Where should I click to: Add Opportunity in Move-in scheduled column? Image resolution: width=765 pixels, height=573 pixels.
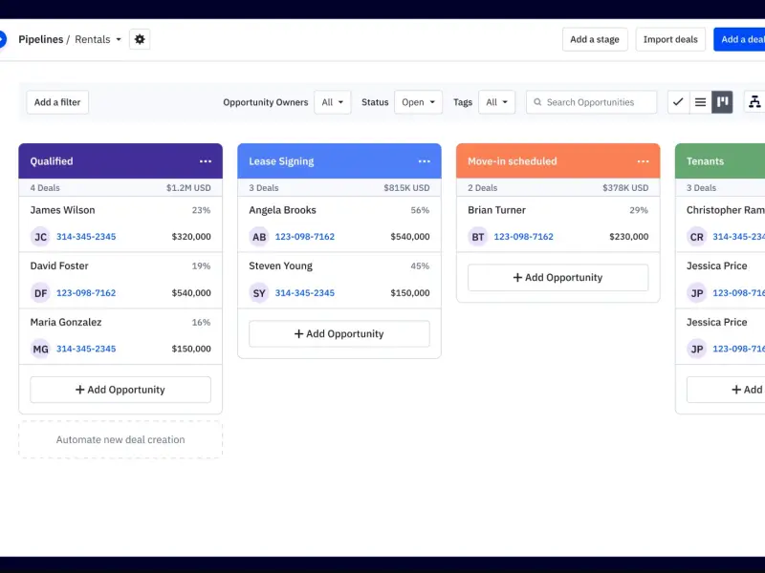(x=558, y=278)
